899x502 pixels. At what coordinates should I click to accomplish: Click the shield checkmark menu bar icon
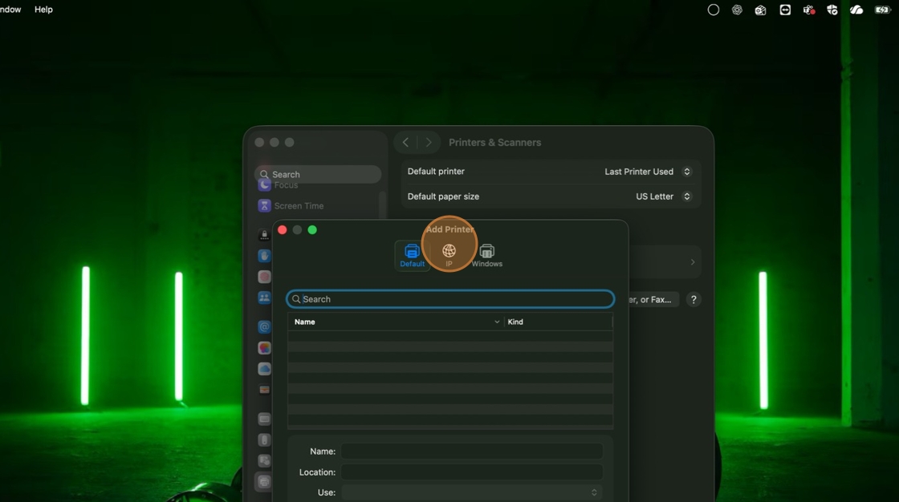(832, 10)
